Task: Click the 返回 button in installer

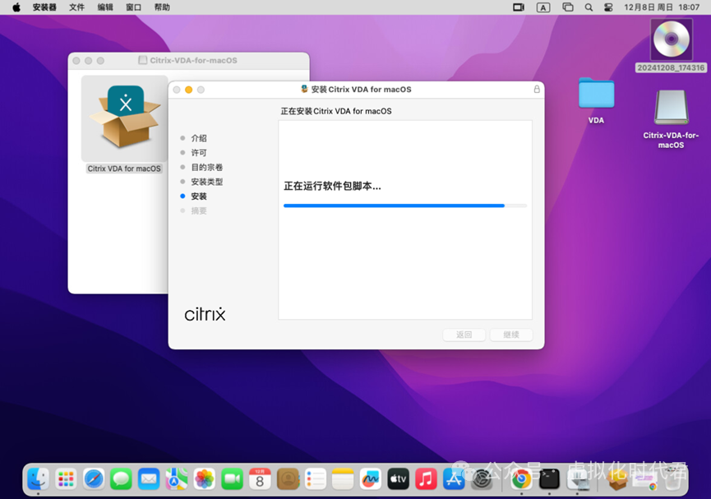Action: point(464,335)
